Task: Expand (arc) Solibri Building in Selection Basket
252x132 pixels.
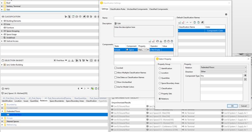Action: (2, 65)
